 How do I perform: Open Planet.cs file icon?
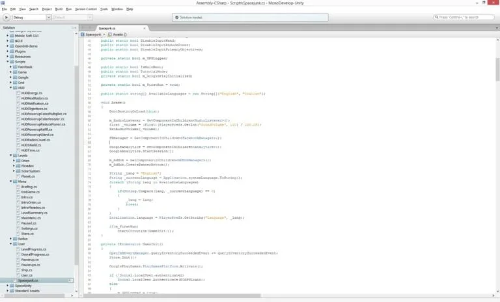pyautogui.click(x=18, y=176)
